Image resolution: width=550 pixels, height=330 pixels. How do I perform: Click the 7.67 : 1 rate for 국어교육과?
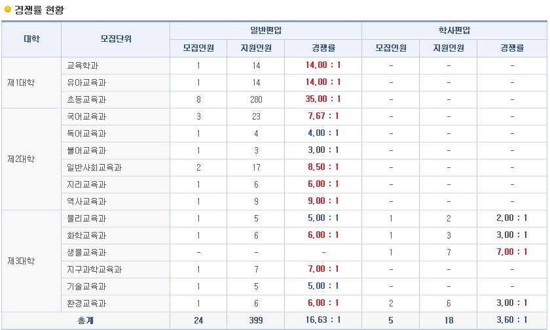(x=323, y=116)
